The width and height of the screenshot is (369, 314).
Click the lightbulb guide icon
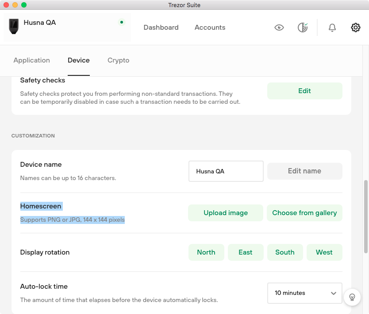click(352, 297)
